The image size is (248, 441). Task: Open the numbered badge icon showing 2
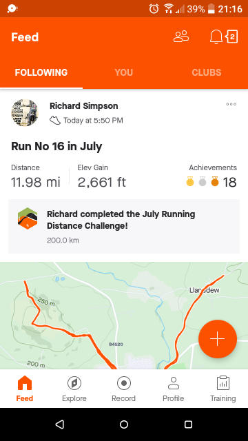click(231, 37)
